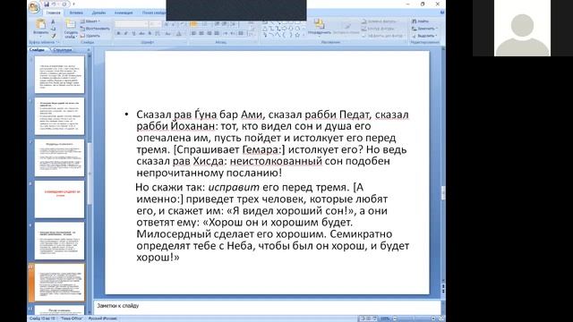Open the Replace (Заменить) dropdown
The image size is (573, 322).
point(424,29)
